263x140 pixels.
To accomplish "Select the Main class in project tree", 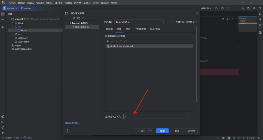I will (24, 30).
